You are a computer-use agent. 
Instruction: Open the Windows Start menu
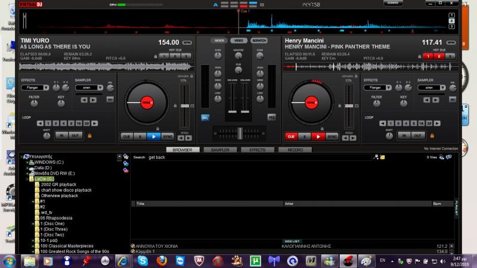pyautogui.click(x=9, y=261)
